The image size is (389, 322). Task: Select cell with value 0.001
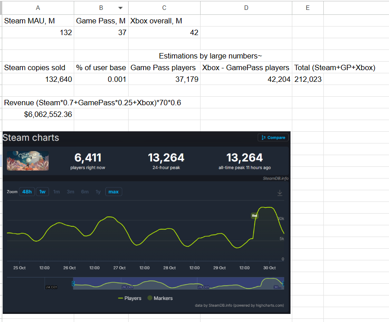101,79
